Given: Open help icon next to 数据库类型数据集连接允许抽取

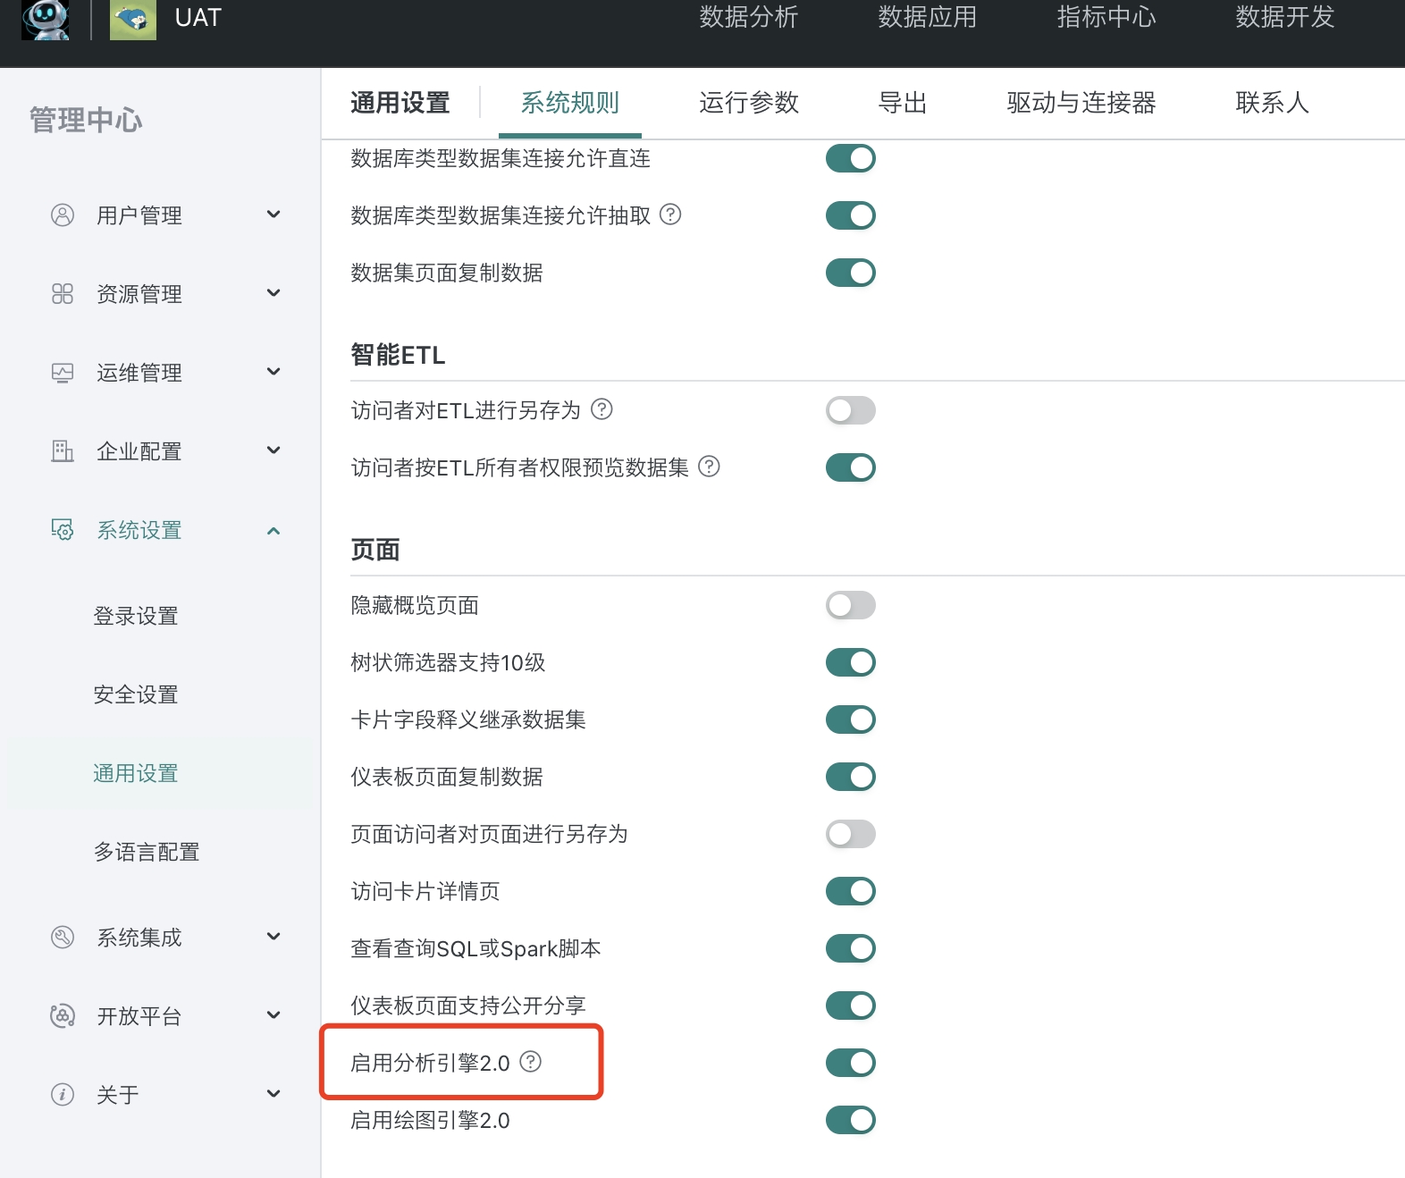Looking at the screenshot, I should tap(670, 215).
